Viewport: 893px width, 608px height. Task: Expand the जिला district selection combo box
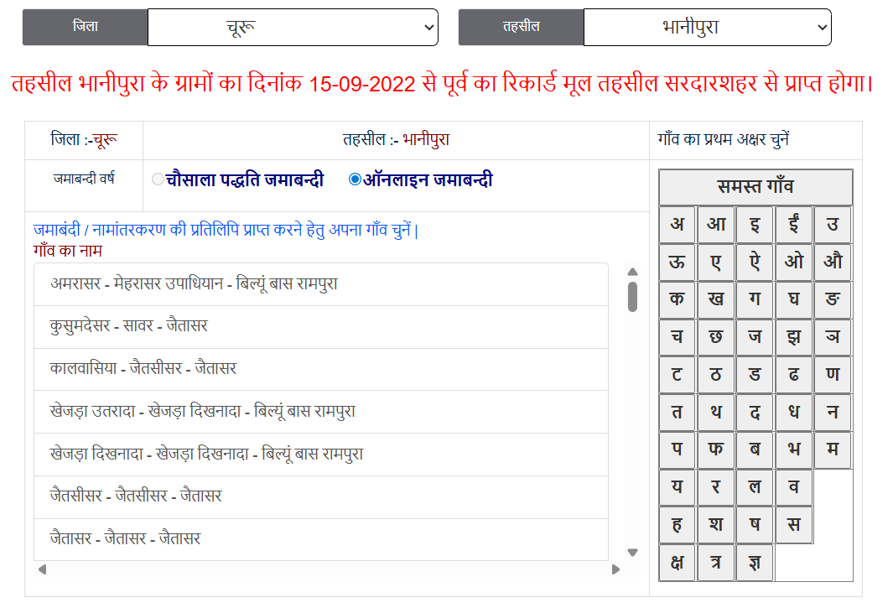[x=293, y=27]
